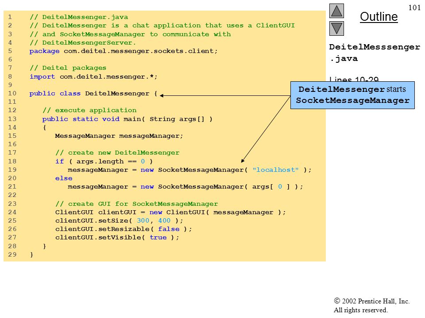Select 'import com.deitel.messenger.*;' on line 8

(93, 76)
